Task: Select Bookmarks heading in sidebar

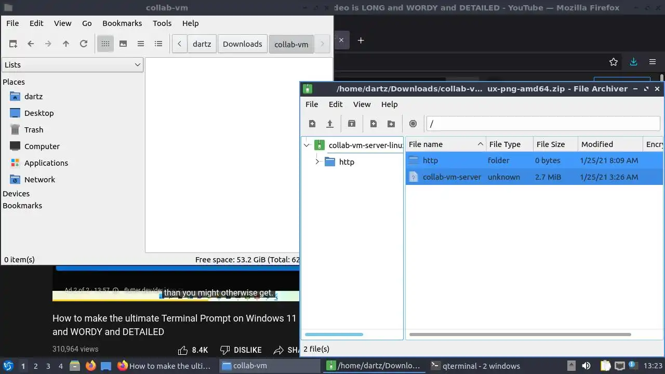Action: tap(22, 206)
